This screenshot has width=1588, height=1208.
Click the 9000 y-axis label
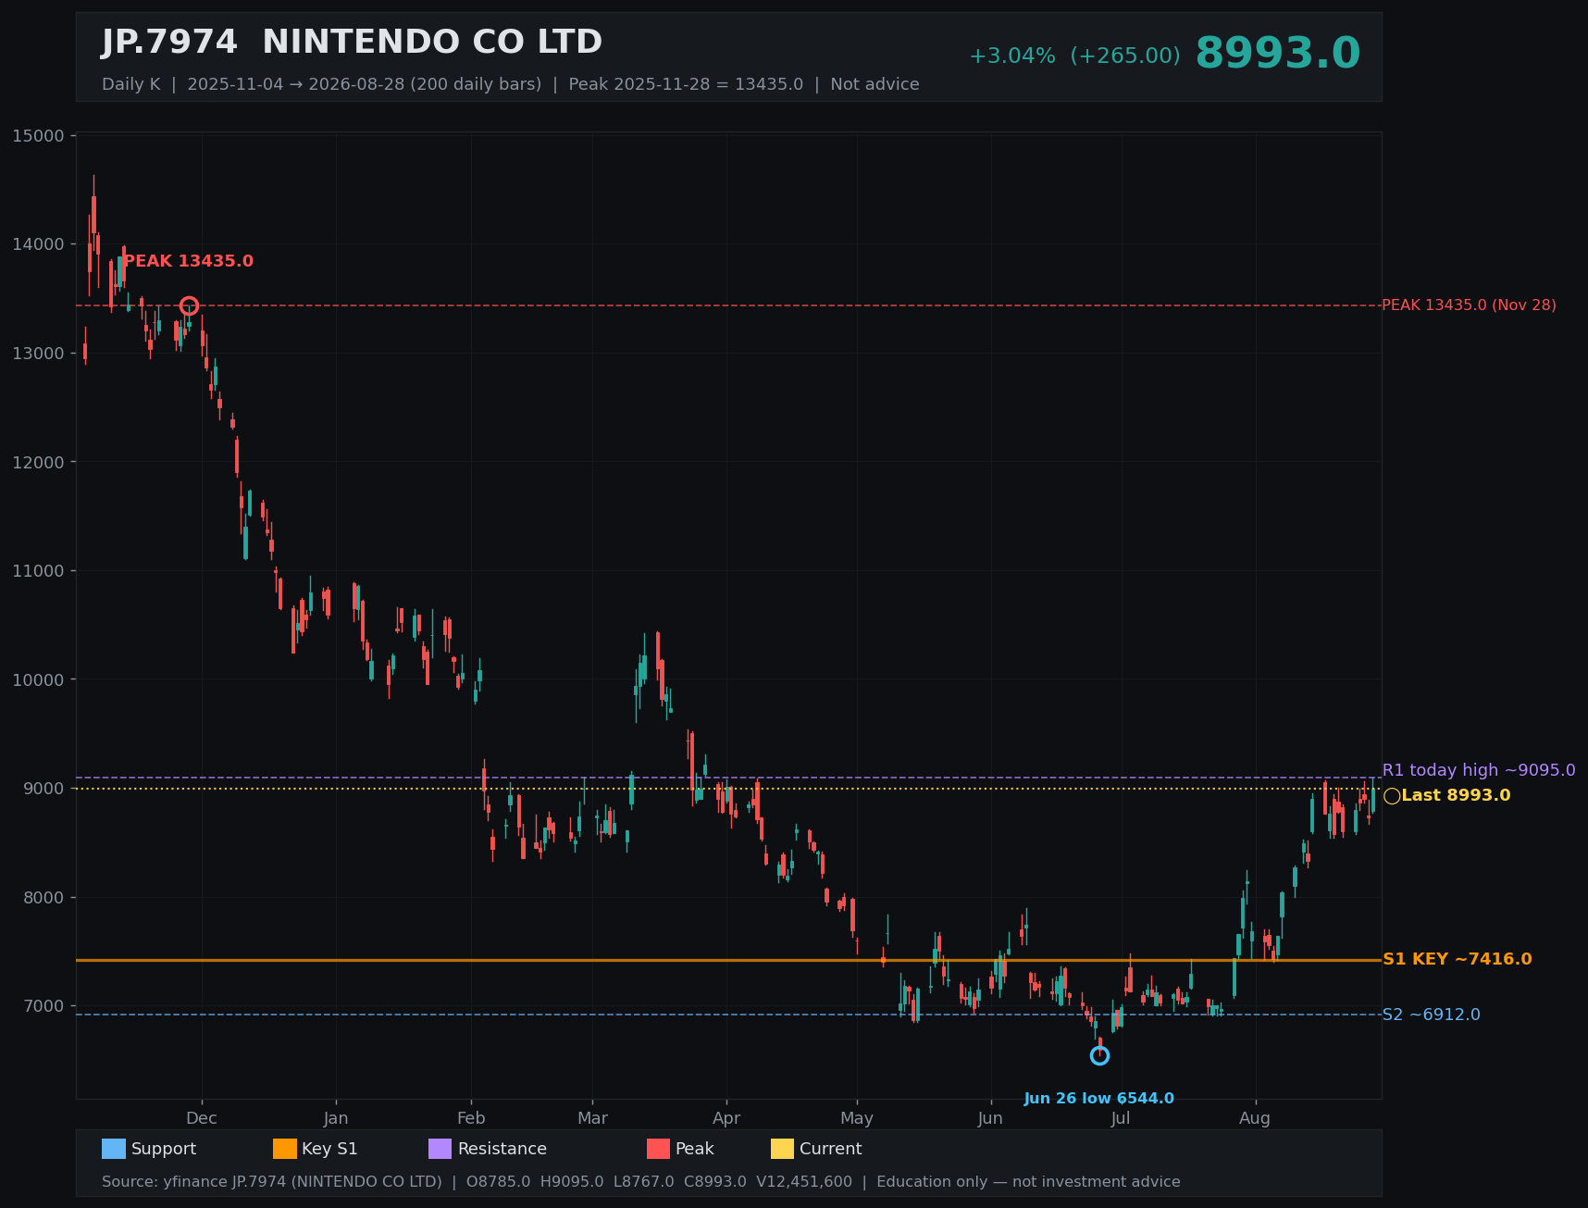45,789
